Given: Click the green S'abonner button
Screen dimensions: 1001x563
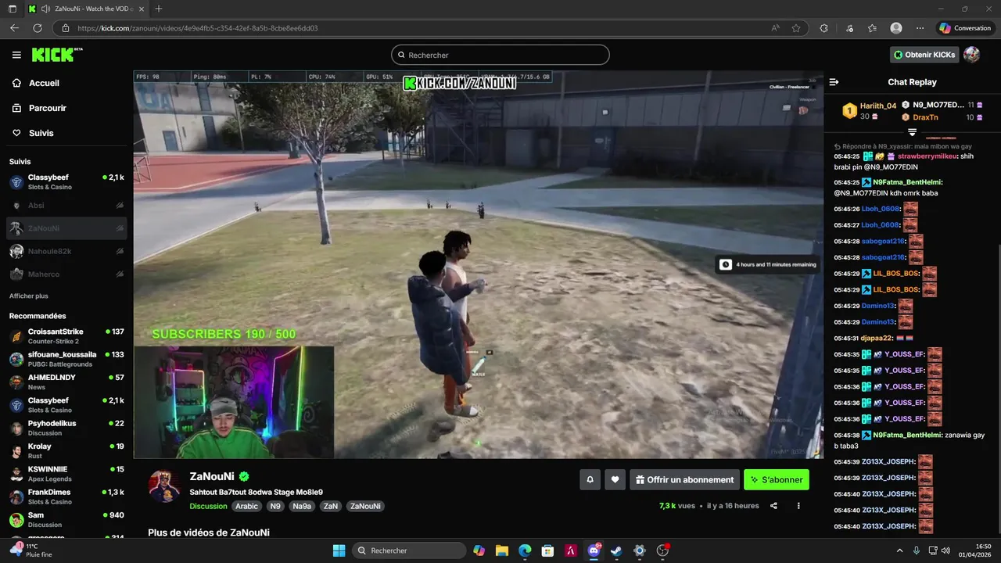Looking at the screenshot, I should coord(777,479).
